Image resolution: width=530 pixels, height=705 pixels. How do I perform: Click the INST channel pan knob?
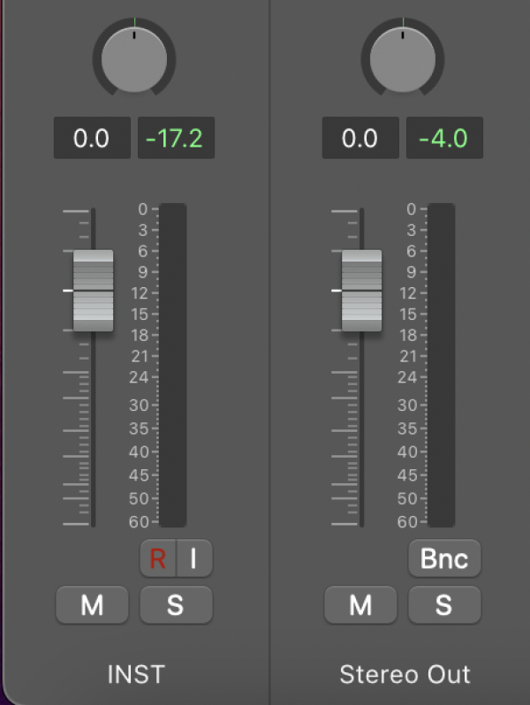tap(134, 59)
